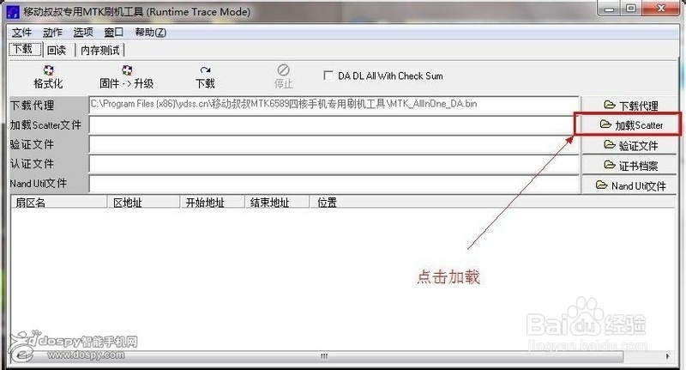Click the horizontal scrollbar right arrow

click(668, 356)
